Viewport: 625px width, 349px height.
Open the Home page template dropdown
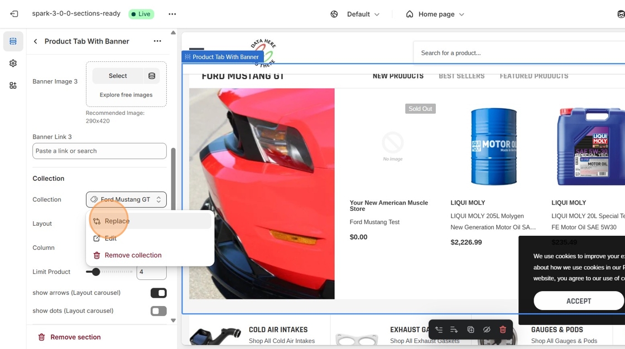[435, 14]
